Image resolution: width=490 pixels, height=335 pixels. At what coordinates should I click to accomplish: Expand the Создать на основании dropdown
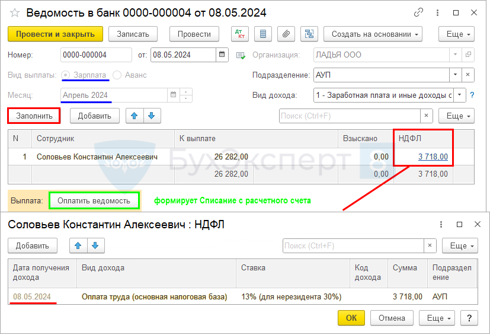(x=376, y=34)
